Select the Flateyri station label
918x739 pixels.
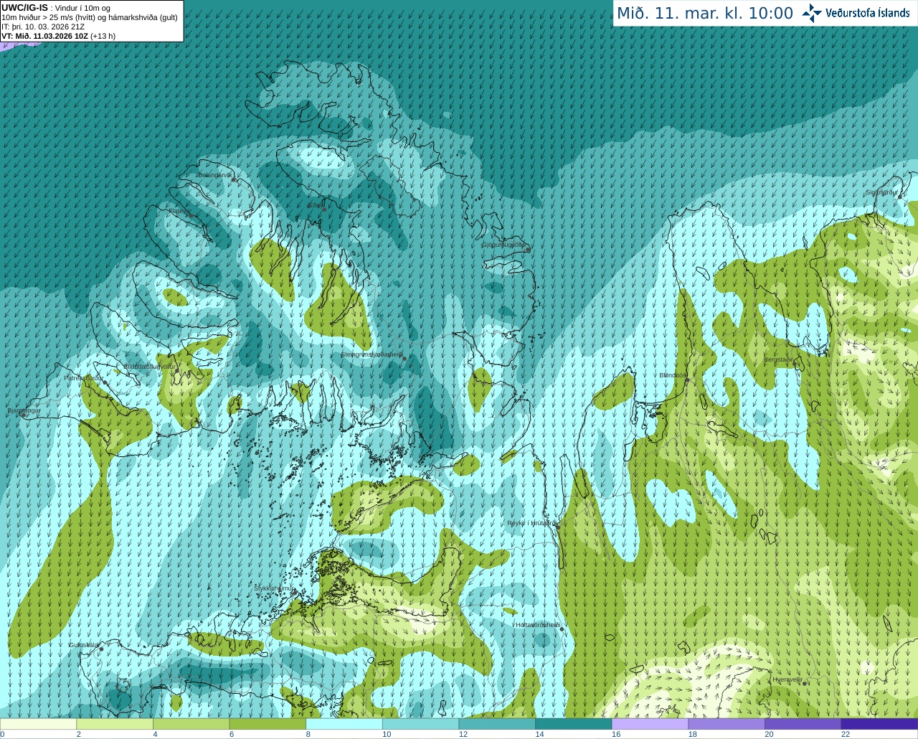tap(179, 211)
